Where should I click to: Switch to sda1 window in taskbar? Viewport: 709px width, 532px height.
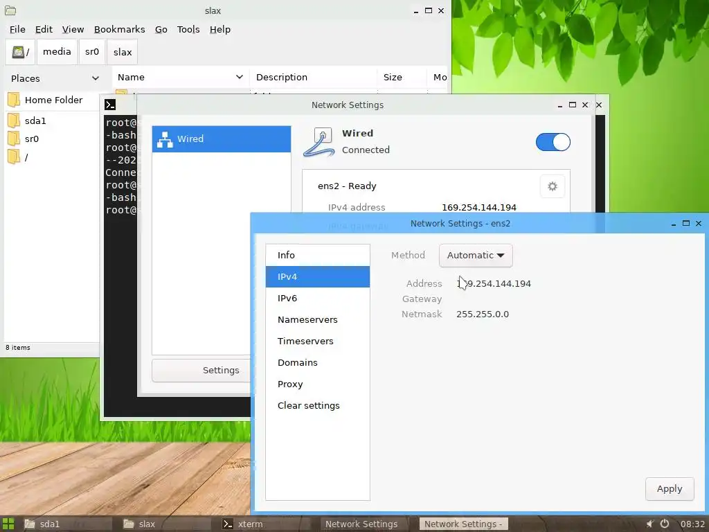[66, 524]
